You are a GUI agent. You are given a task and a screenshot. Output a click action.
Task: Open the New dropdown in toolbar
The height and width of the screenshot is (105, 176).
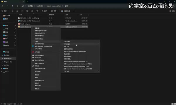pyautogui.click(x=5, y=11)
